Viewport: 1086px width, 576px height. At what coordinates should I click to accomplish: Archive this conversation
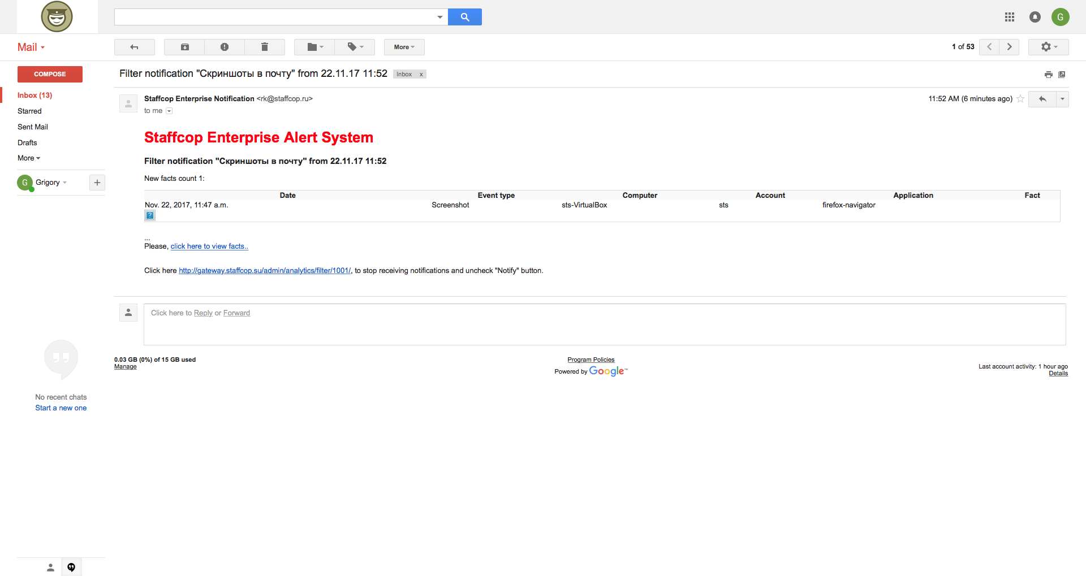click(184, 47)
